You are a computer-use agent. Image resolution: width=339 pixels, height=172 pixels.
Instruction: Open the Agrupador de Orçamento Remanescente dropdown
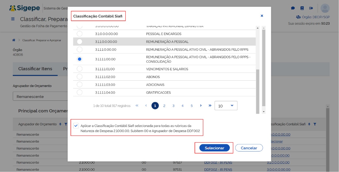pos(40,96)
